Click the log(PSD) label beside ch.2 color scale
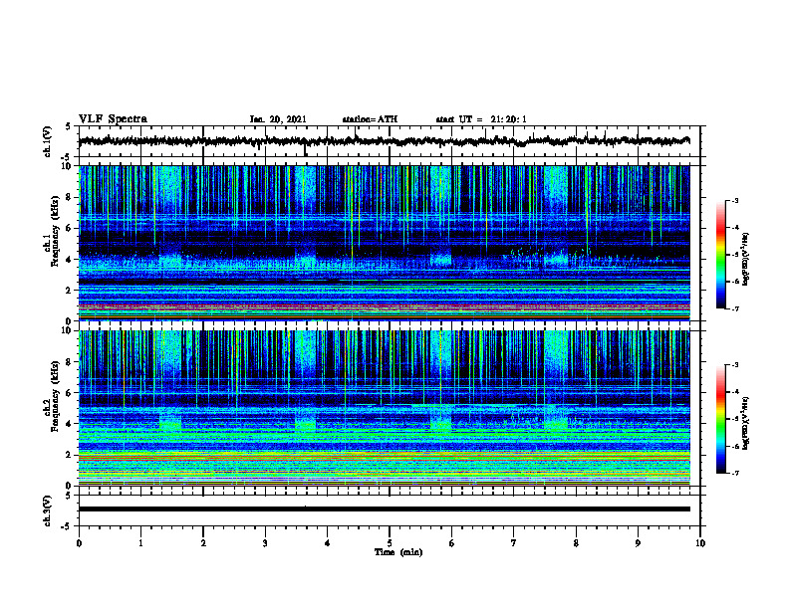 pos(746,423)
